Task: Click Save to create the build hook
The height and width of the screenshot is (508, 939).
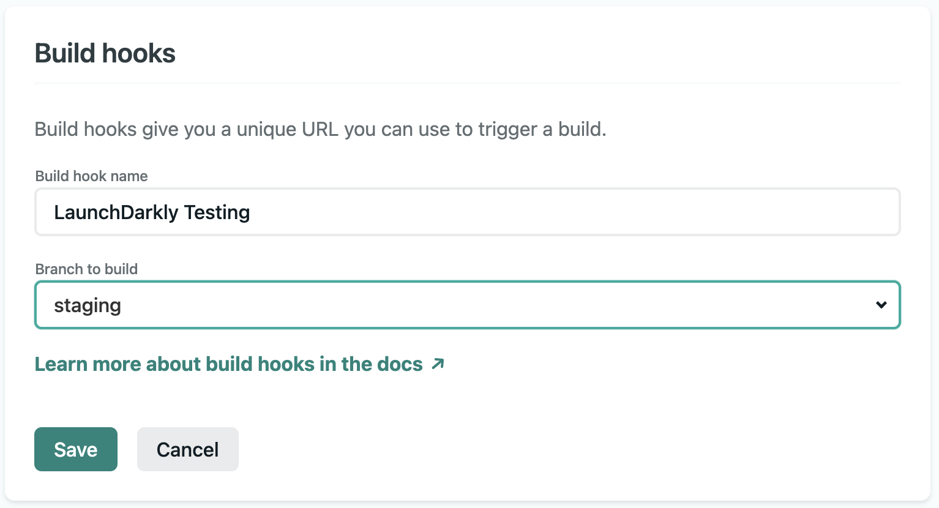Action: 75,449
